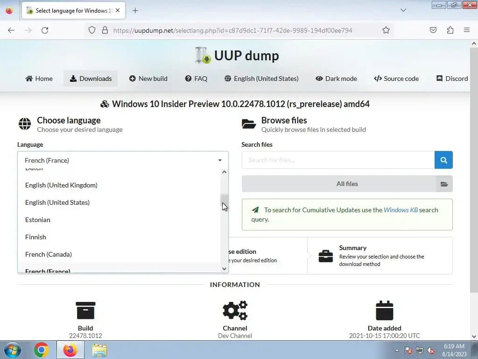Open the extensions puzzle icon
The image size is (478, 359).
450,30
